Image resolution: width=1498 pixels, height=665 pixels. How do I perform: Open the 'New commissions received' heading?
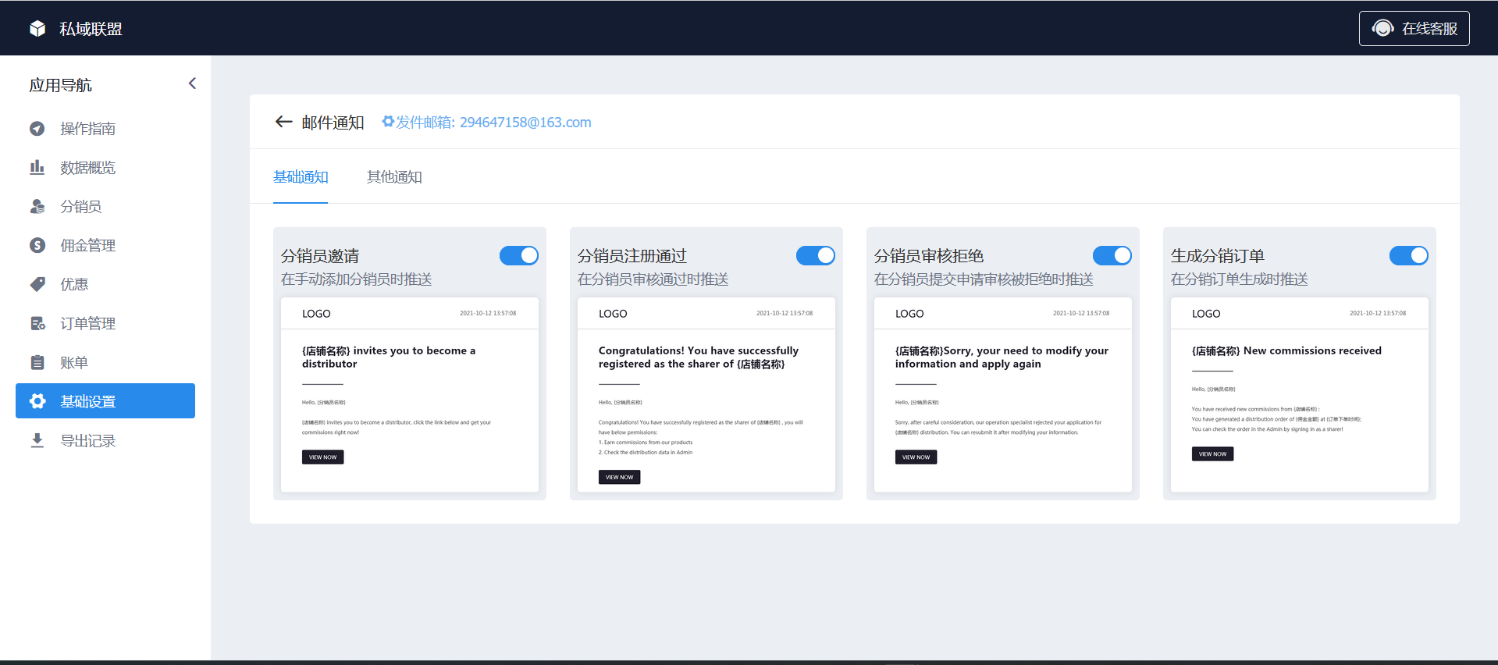click(1286, 350)
